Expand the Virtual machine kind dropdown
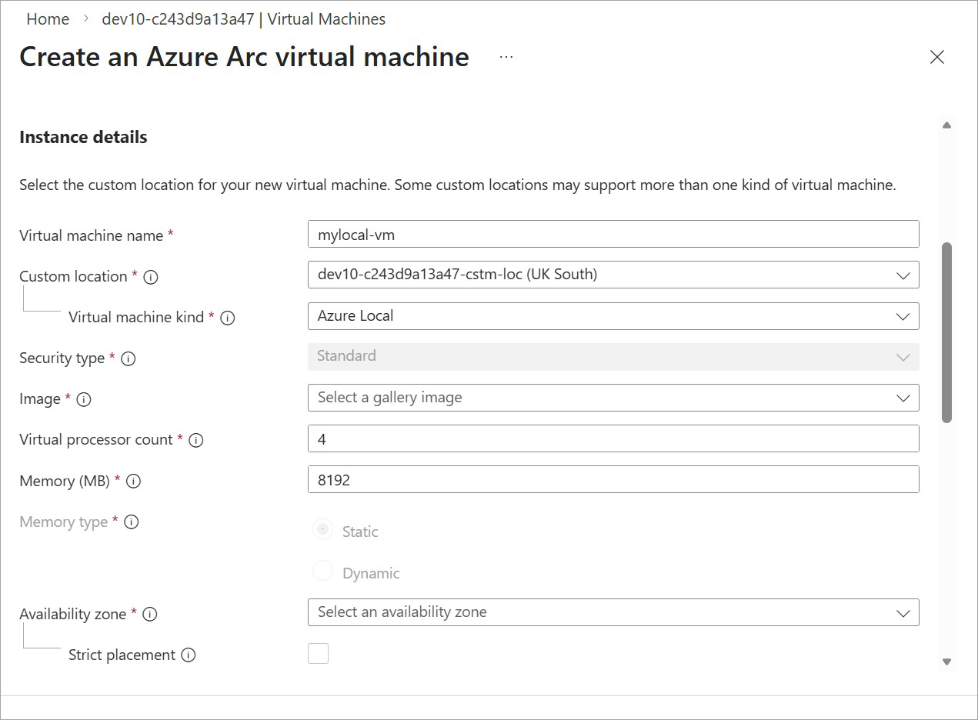The image size is (978, 720). [613, 315]
